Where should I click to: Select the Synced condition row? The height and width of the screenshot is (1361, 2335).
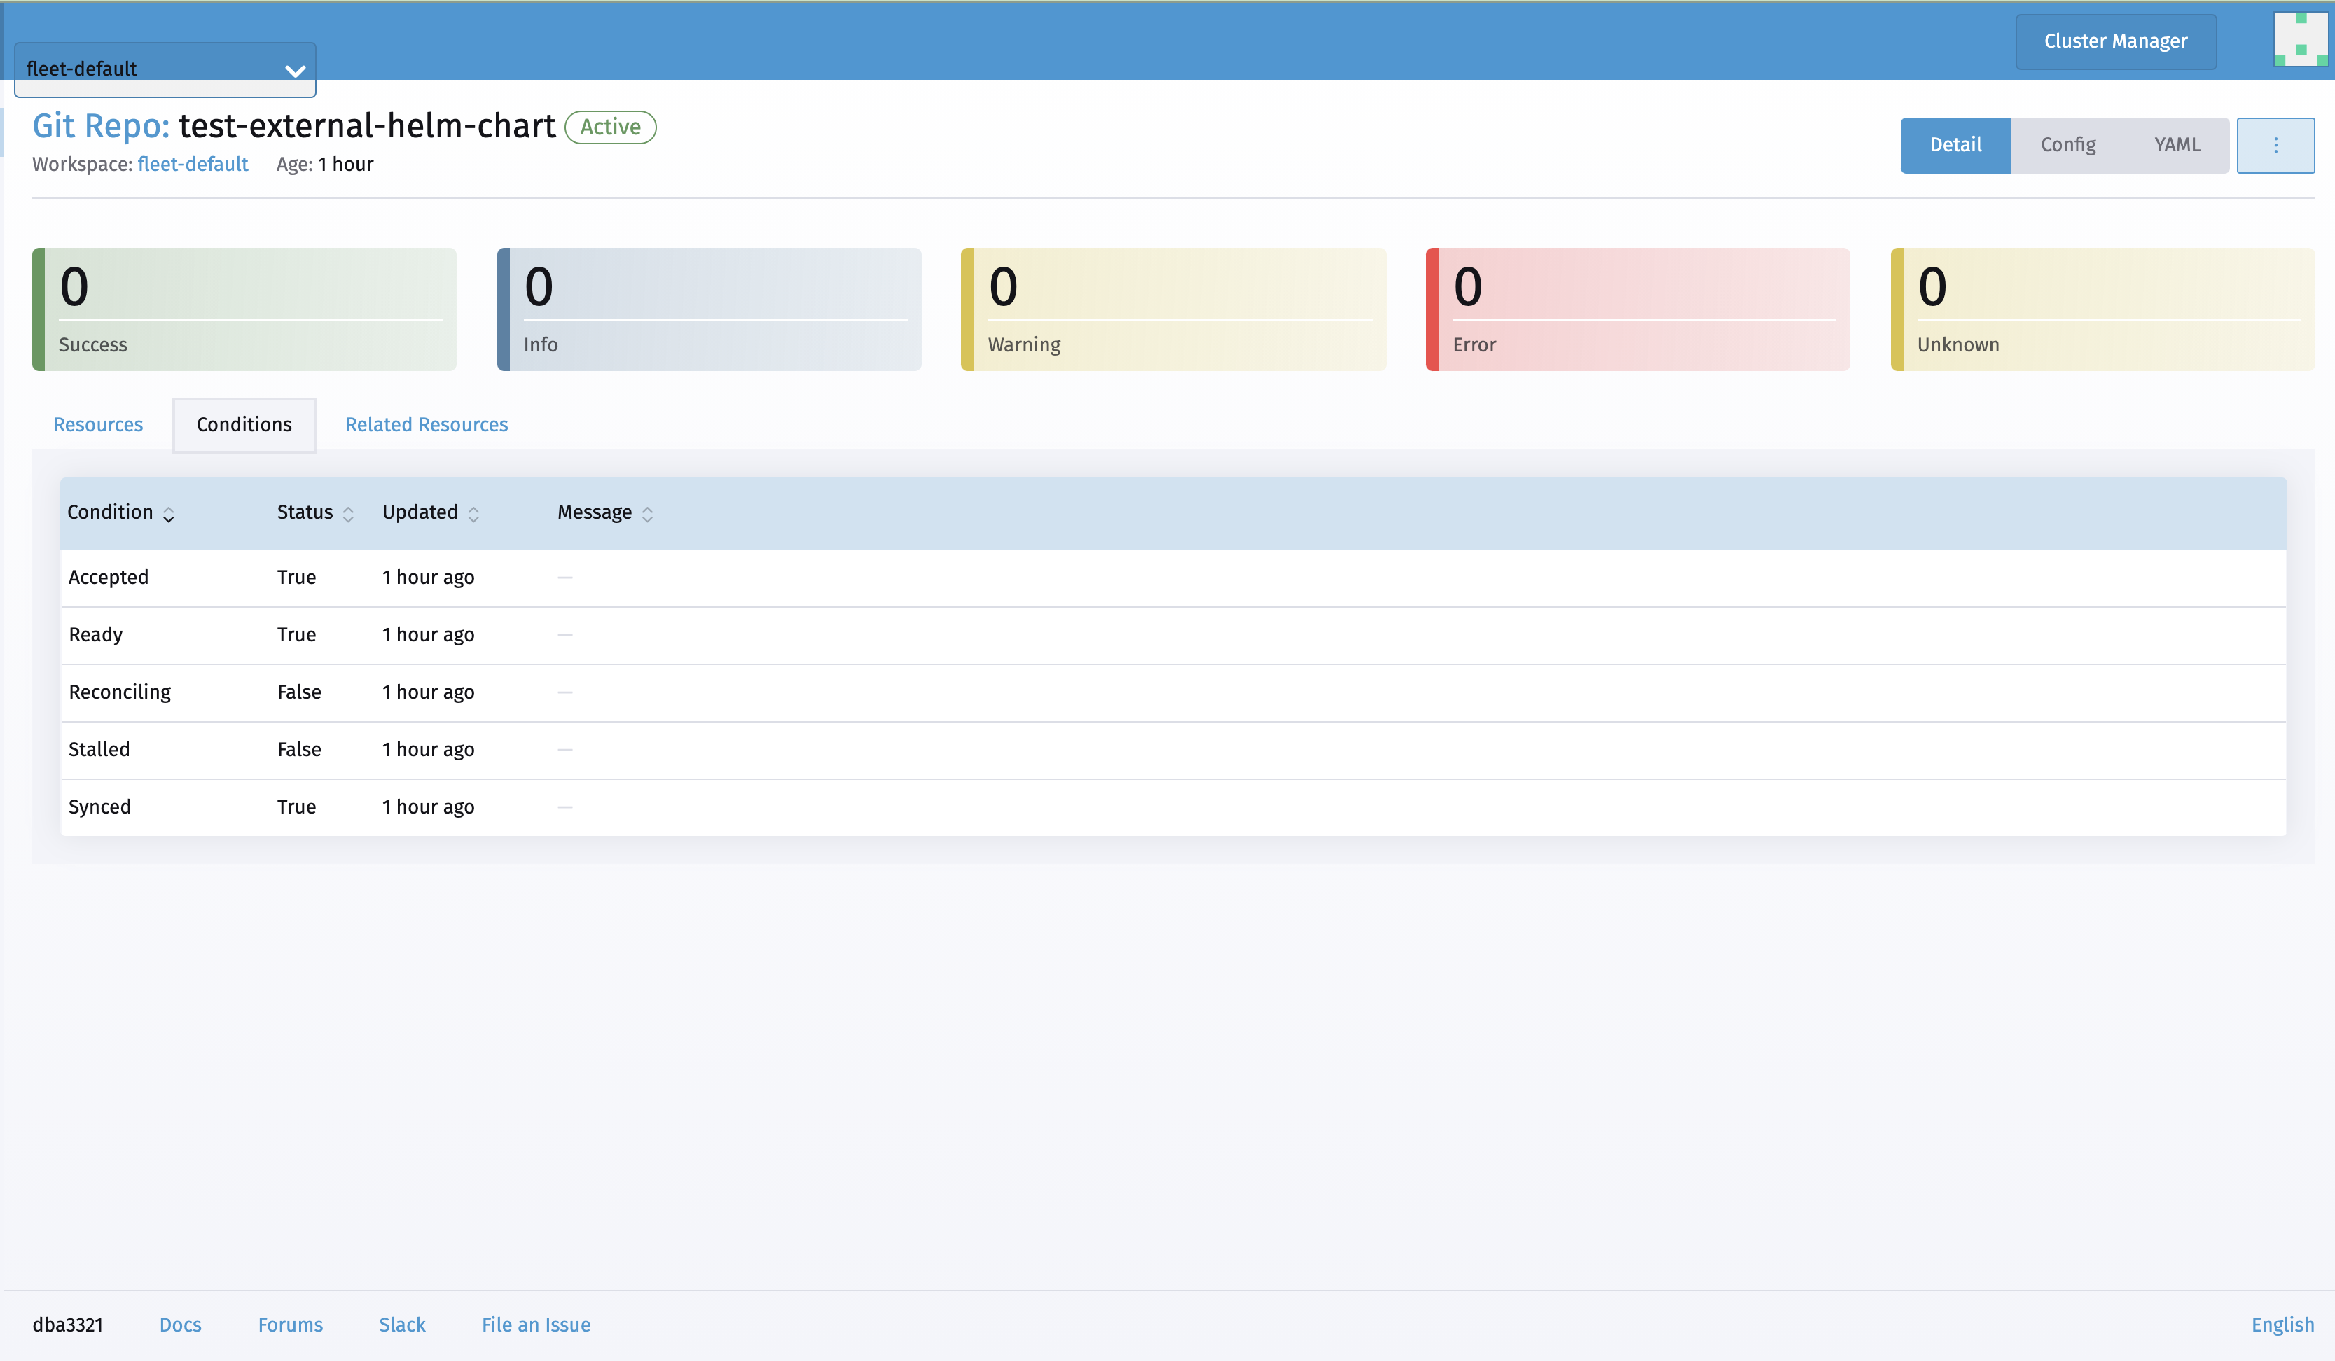pos(99,806)
